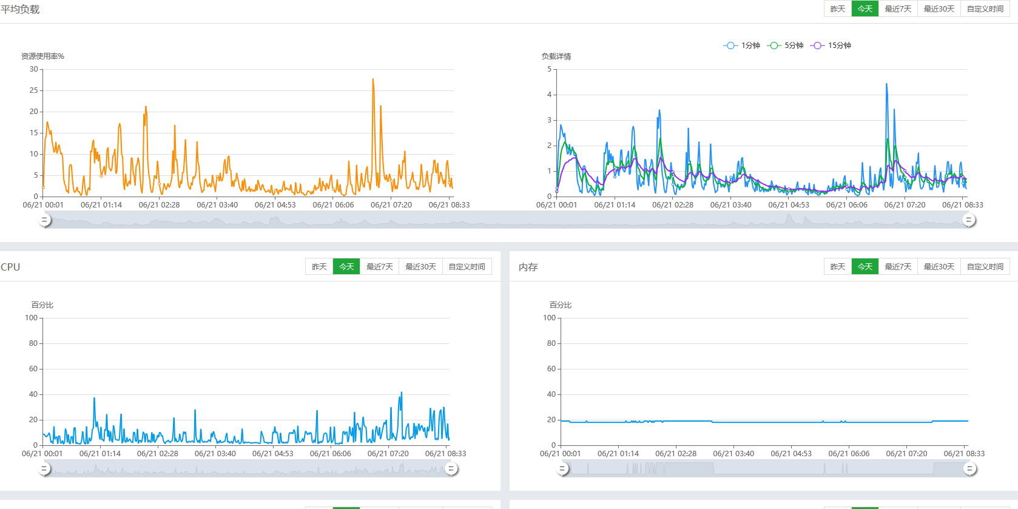Select 今天 in the CPU panel
This screenshot has height=509, width=1018.
pos(346,267)
